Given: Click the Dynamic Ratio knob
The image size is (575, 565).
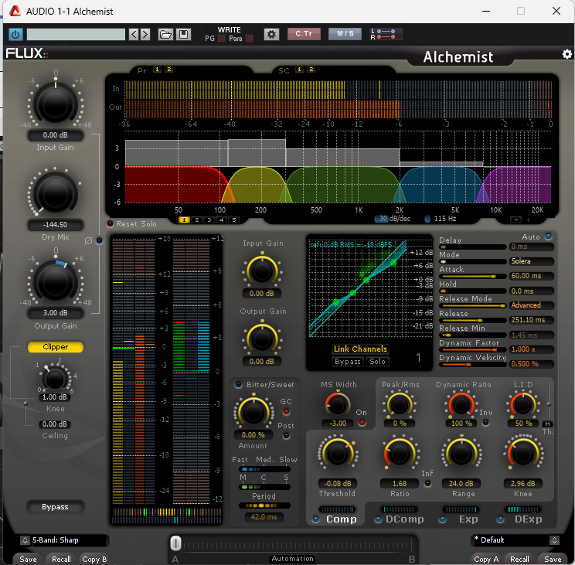Looking at the screenshot, I should 461,404.
